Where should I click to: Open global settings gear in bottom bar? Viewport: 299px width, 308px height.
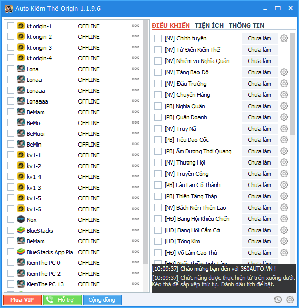click(290, 300)
